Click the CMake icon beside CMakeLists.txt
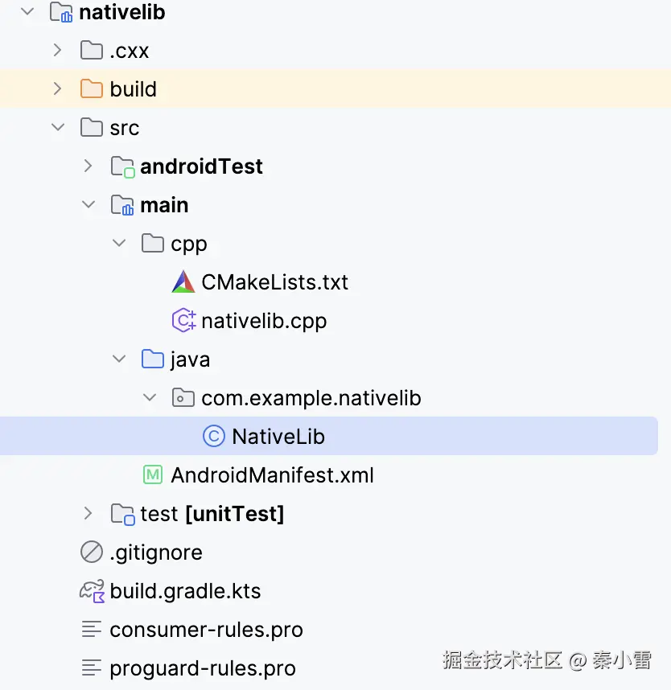This screenshot has width=671, height=690. tap(183, 282)
